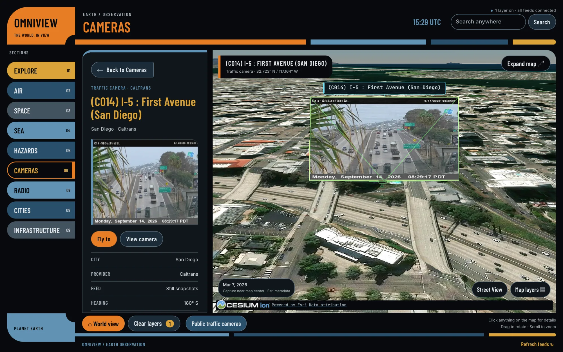Click the Omniview / Earth Observation footer text

pos(114,344)
